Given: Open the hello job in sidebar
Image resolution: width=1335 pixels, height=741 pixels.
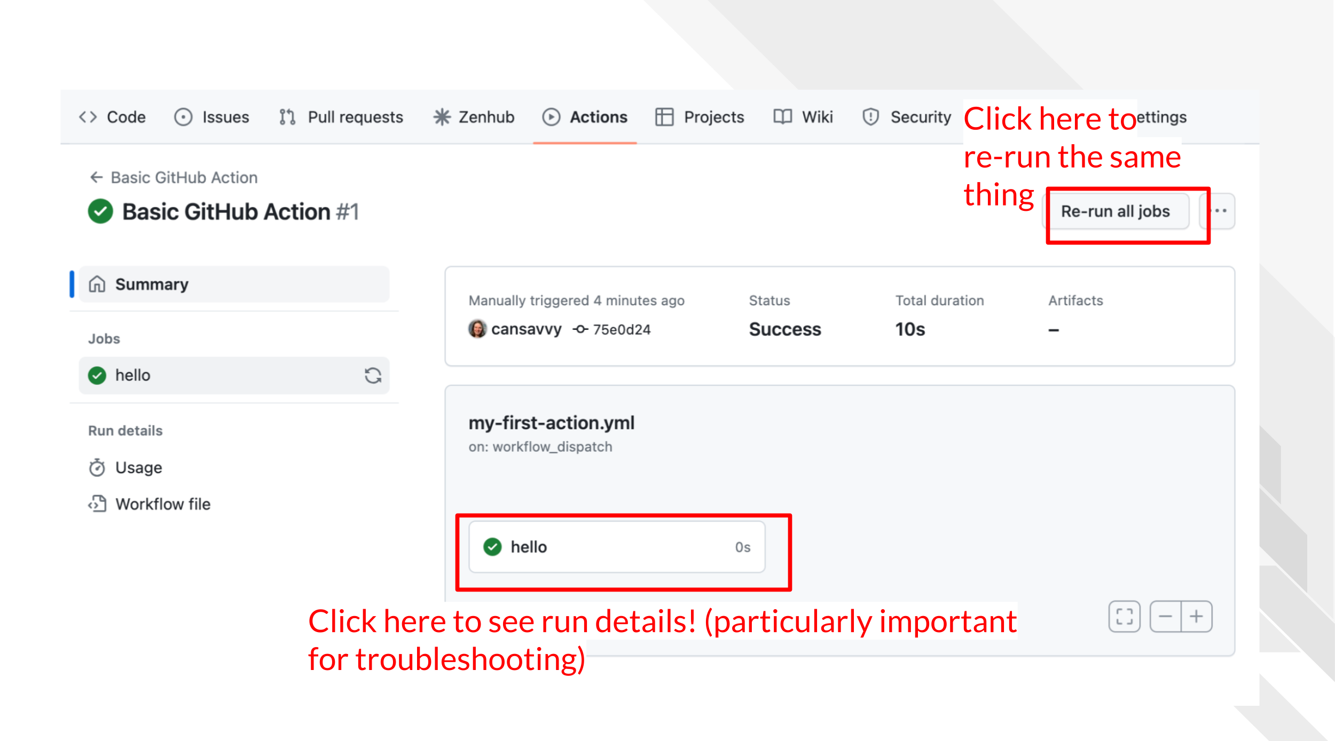Looking at the screenshot, I should [x=234, y=375].
